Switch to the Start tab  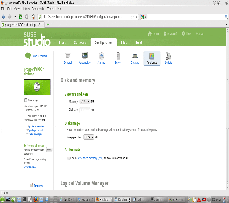(62, 43)
